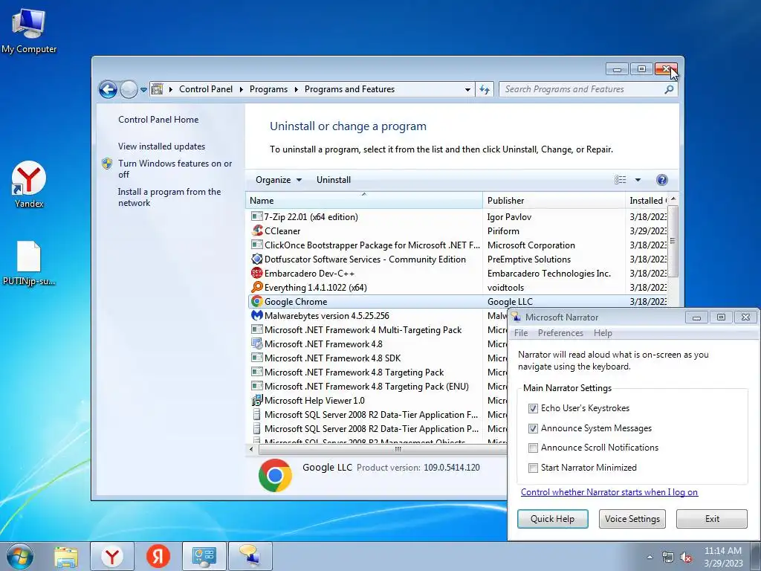
Task: Click the horizontal scrollbar thumb
Action: coord(398,450)
